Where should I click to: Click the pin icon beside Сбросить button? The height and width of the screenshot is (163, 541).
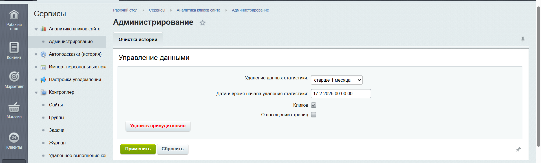518,149
